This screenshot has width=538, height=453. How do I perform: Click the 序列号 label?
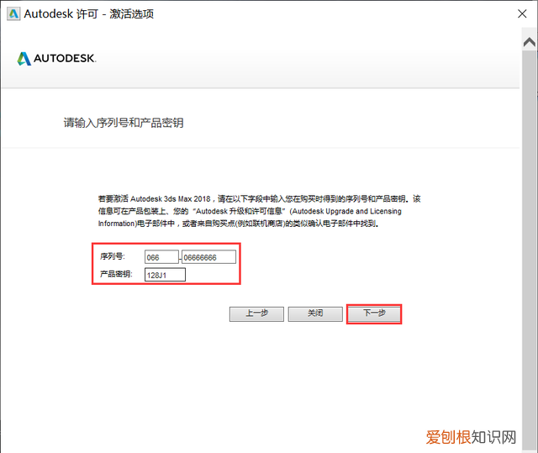tap(113, 256)
